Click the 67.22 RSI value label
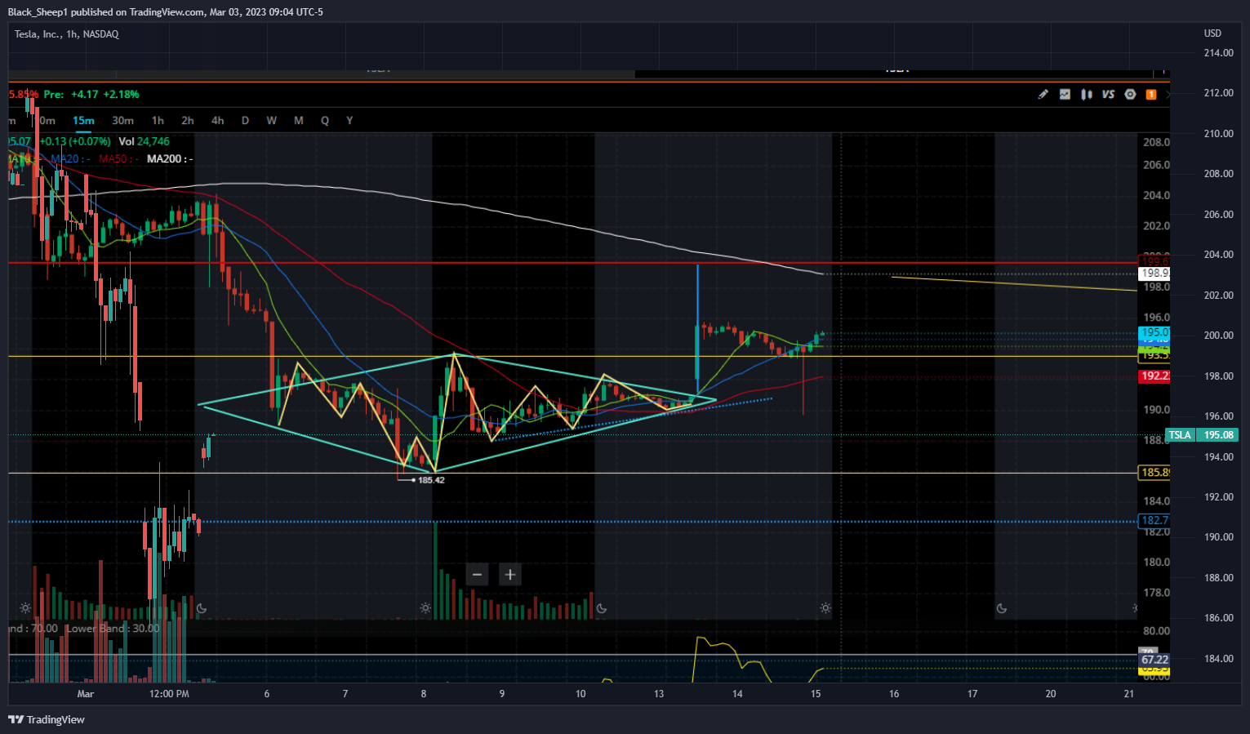 point(1154,660)
